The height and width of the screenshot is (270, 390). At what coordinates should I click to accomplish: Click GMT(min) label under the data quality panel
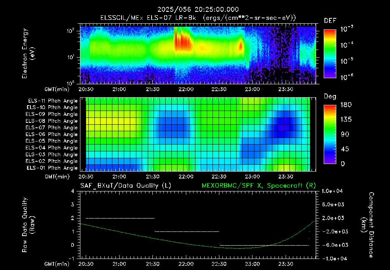pyautogui.click(x=57, y=264)
